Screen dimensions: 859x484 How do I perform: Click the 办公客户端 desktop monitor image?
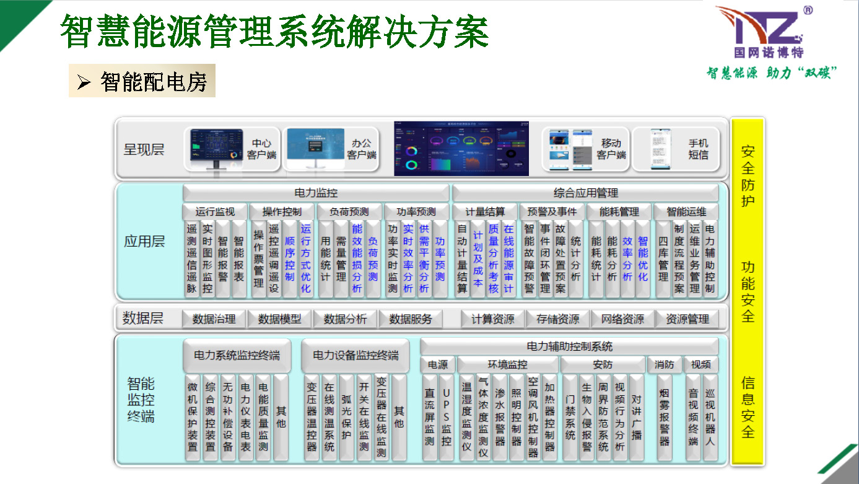pos(315,149)
